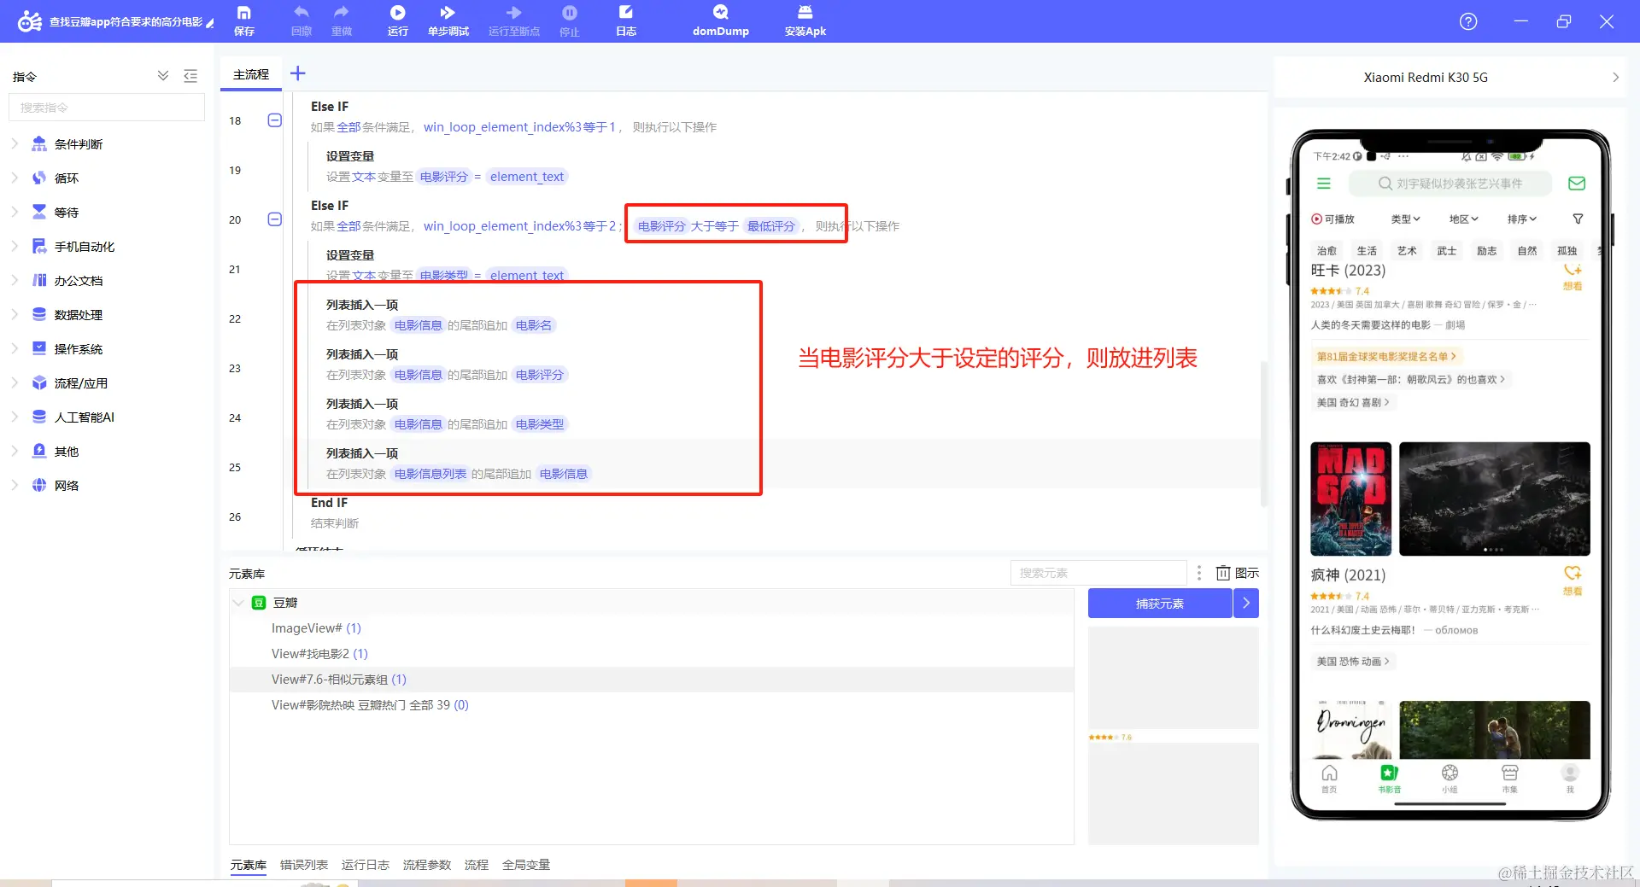Select View#7.6-相似元素组 element
This screenshot has height=887, width=1640.
651,680
